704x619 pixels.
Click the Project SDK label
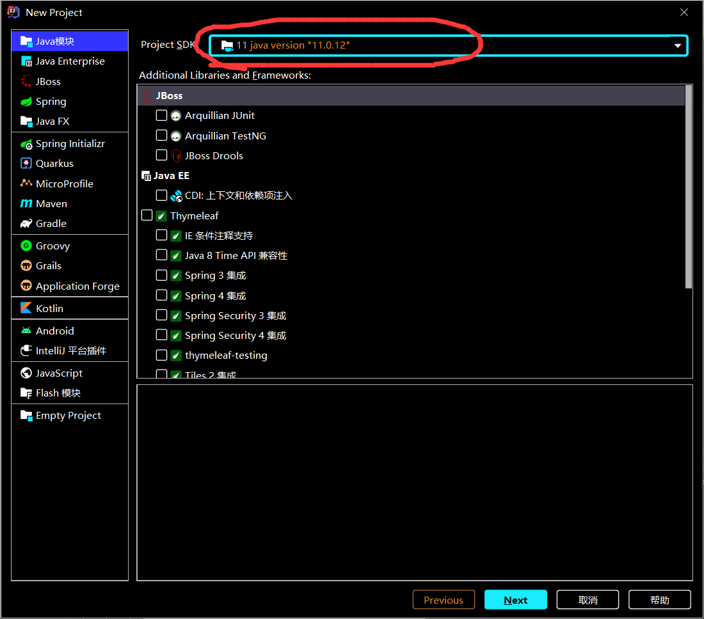coord(167,44)
